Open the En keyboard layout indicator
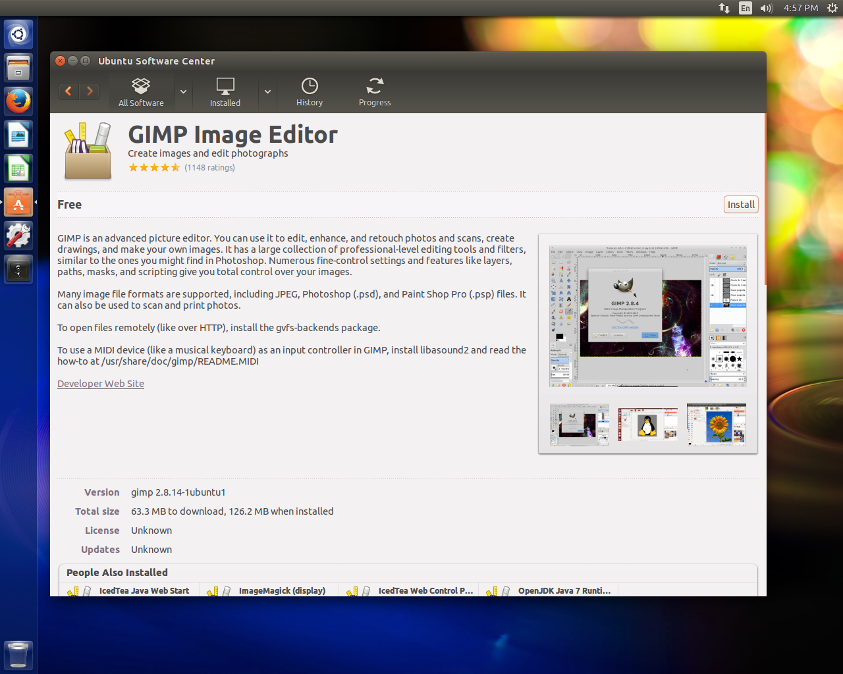Screen dimensions: 843x674 click(x=745, y=8)
